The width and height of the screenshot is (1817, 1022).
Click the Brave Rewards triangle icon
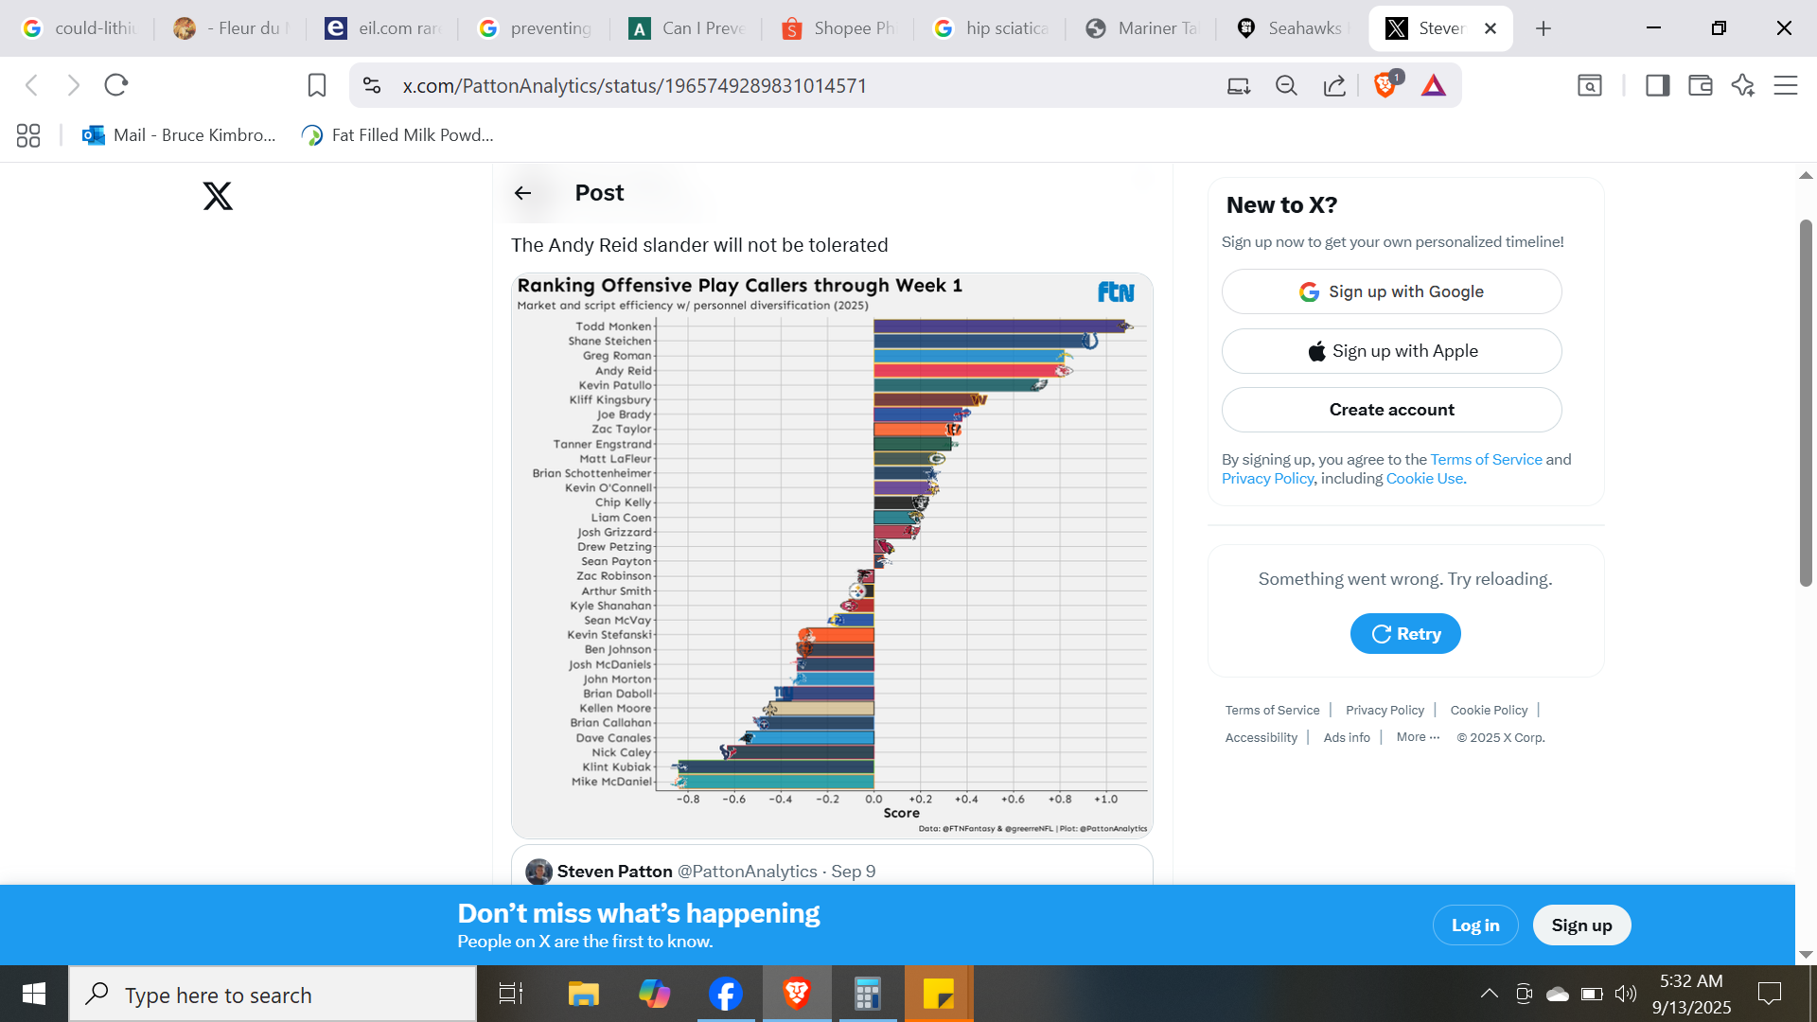[x=1434, y=85]
